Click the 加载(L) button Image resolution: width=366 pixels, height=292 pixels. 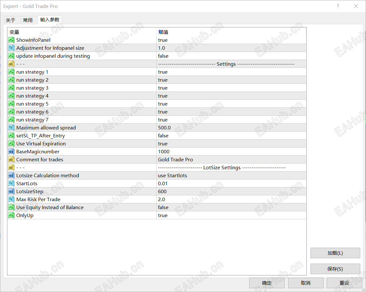[x=335, y=253]
